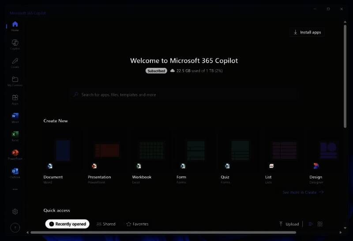Open Copilot from the sidebar
Viewport: 353px width, 241px height.
tap(15, 43)
